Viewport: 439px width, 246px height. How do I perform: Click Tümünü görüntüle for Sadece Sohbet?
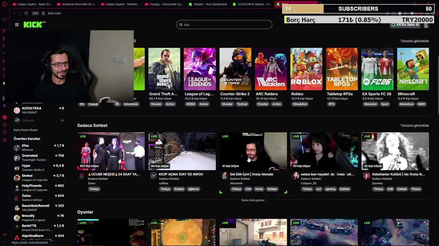415,125
